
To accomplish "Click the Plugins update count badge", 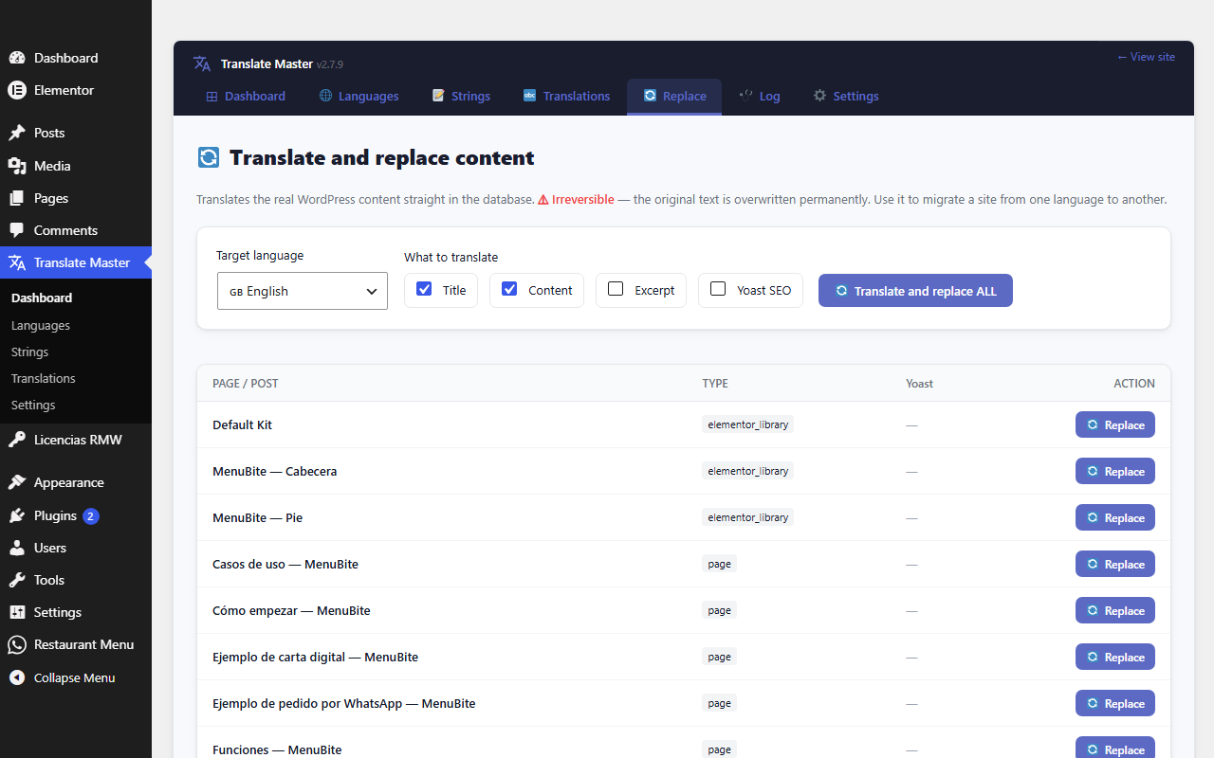I will point(90,516).
